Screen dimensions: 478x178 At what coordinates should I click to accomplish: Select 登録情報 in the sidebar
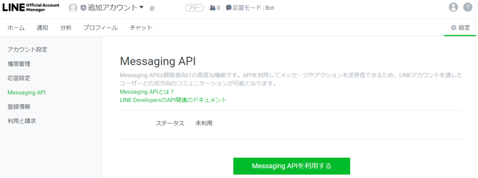pos(19,107)
